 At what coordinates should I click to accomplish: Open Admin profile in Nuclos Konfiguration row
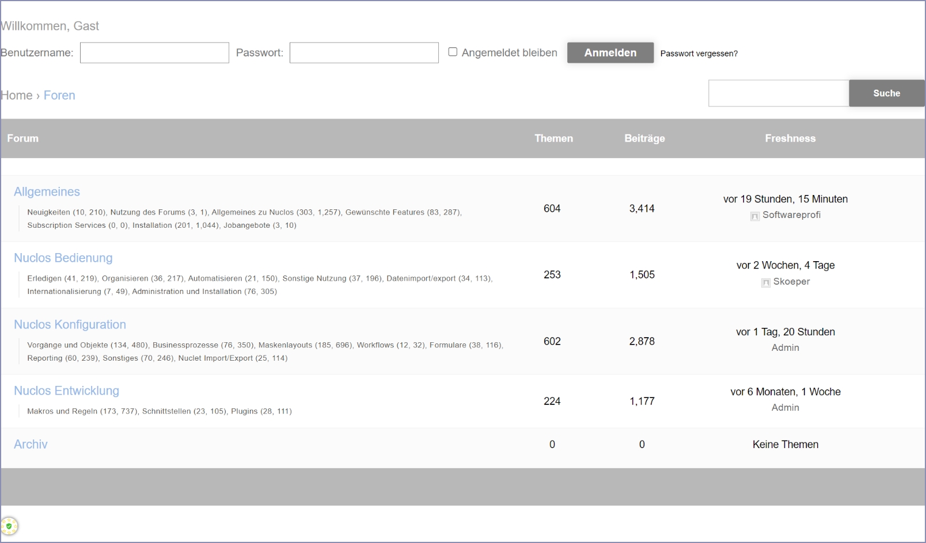click(785, 347)
